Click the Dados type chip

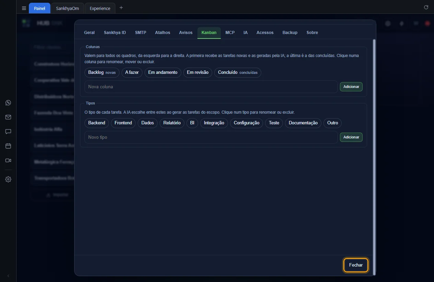pos(148,123)
